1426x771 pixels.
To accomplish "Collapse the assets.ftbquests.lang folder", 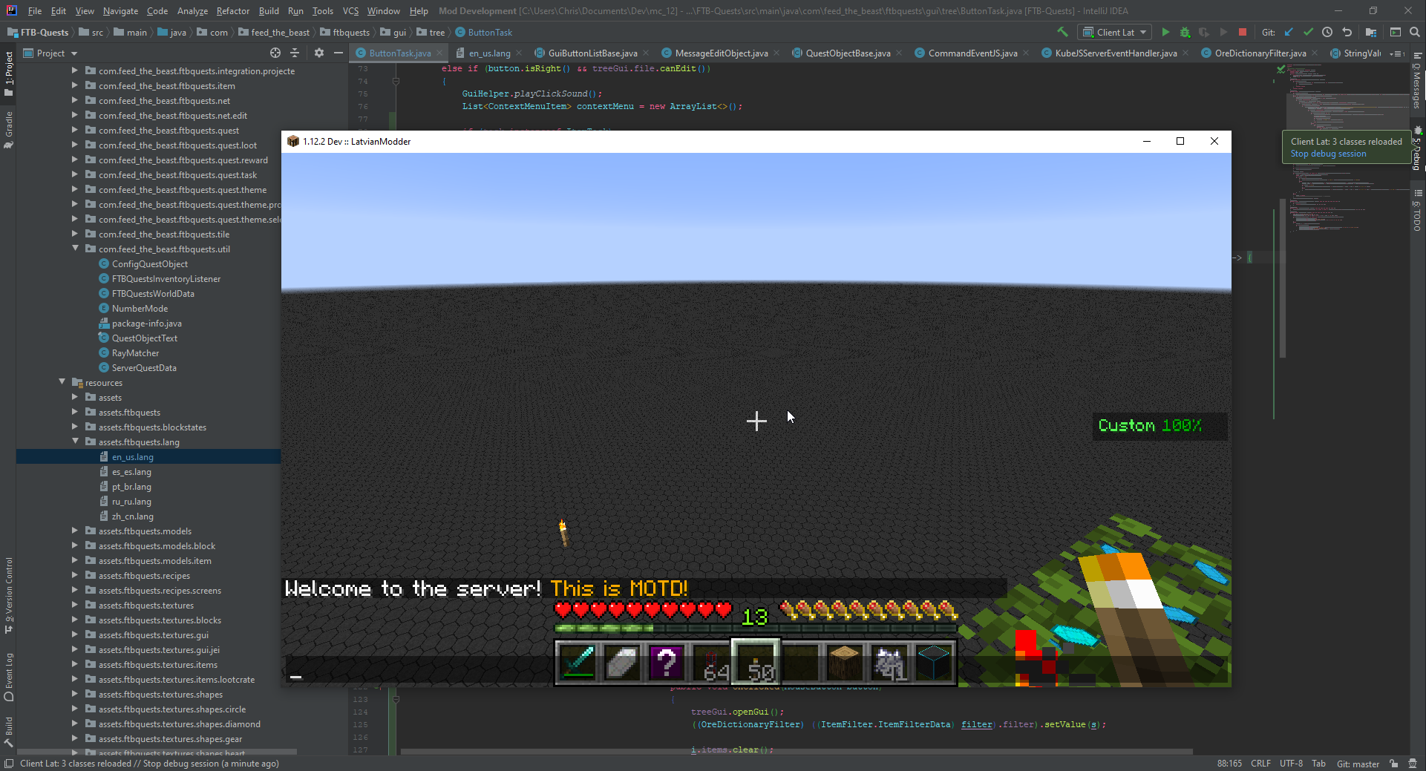I will (x=75, y=442).
